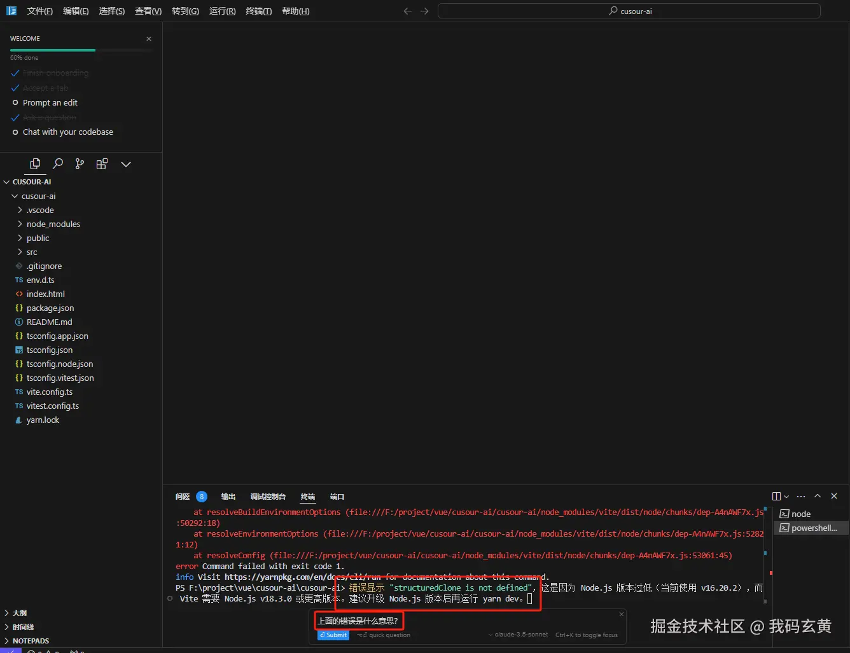Open the Search view icon
Screen dimensions: 850x653
tap(58, 164)
